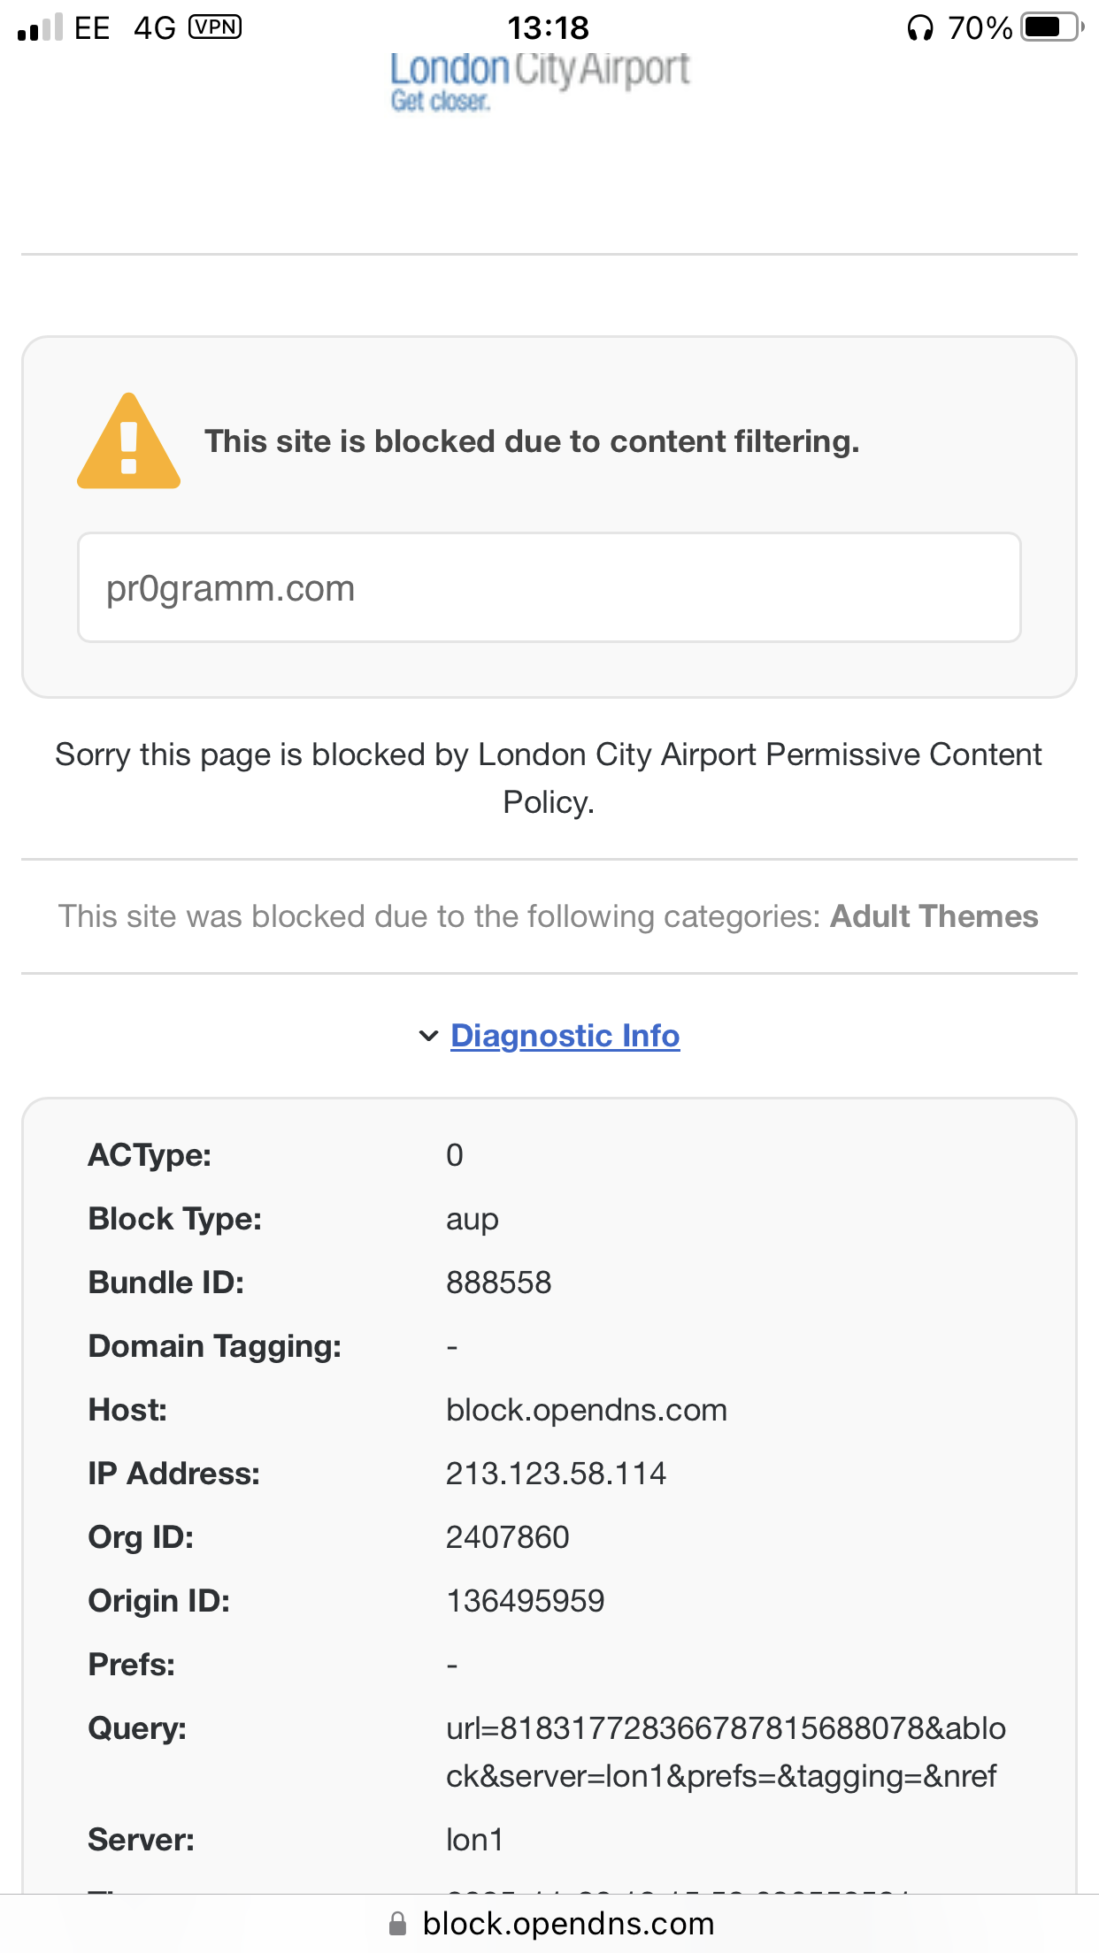Click the pr0gramm.com blocked URL field
This screenshot has height=1953, width=1099.
pyautogui.click(x=549, y=588)
